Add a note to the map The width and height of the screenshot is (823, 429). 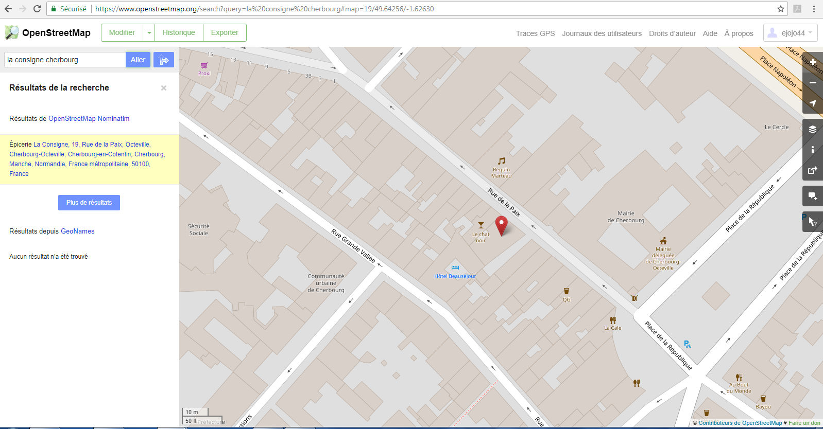click(x=813, y=196)
